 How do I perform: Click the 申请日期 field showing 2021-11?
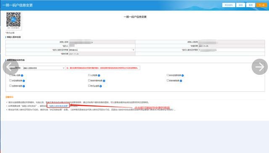232,46
